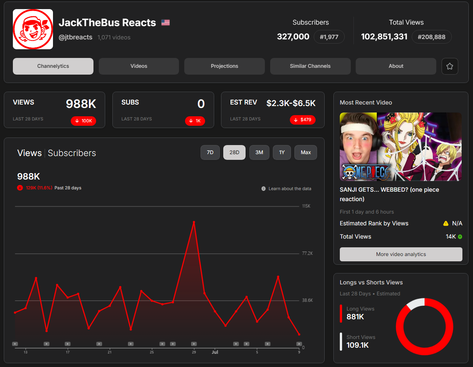Click the Learn about the data link
Image resolution: width=473 pixels, height=367 pixels.
290,189
